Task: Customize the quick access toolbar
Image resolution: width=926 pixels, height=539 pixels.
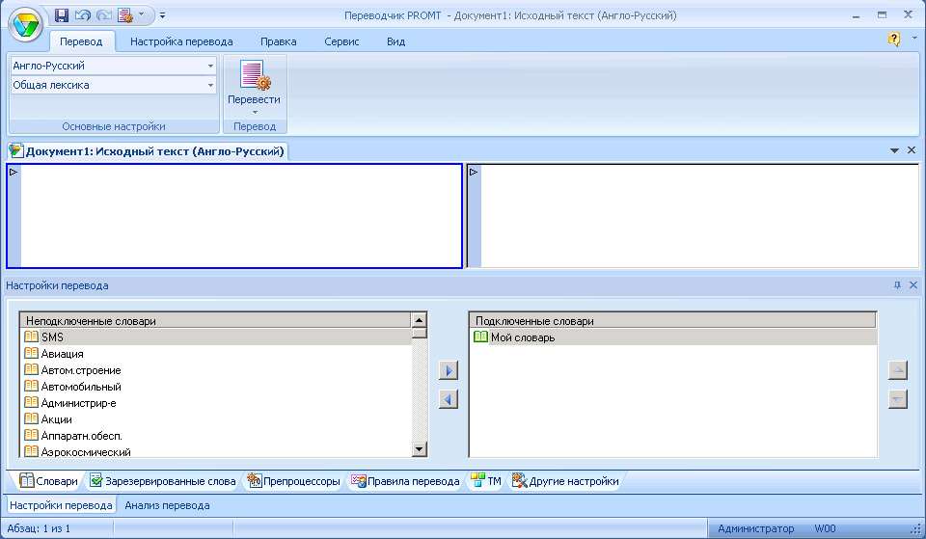Action: (162, 15)
